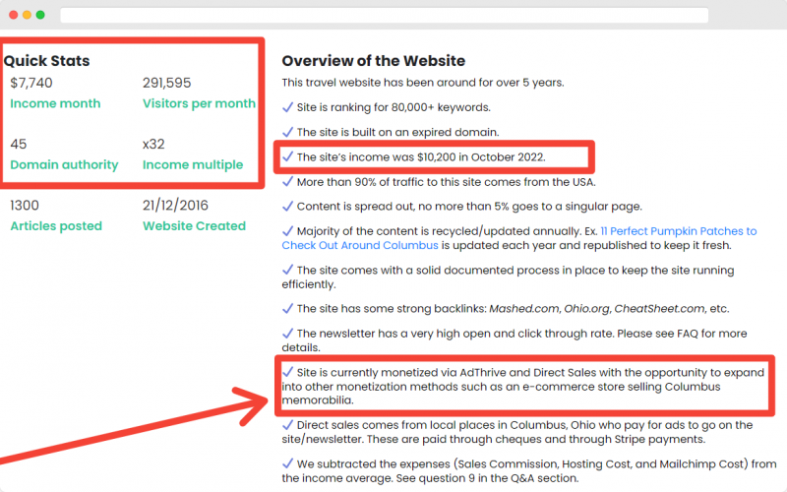Screen dimensions: 787x492
Task: Select the '$7,740' income value
Action: [x=31, y=83]
